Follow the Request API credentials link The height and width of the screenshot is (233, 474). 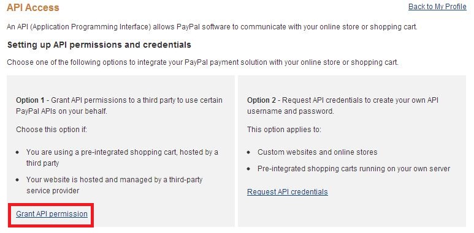point(287,192)
